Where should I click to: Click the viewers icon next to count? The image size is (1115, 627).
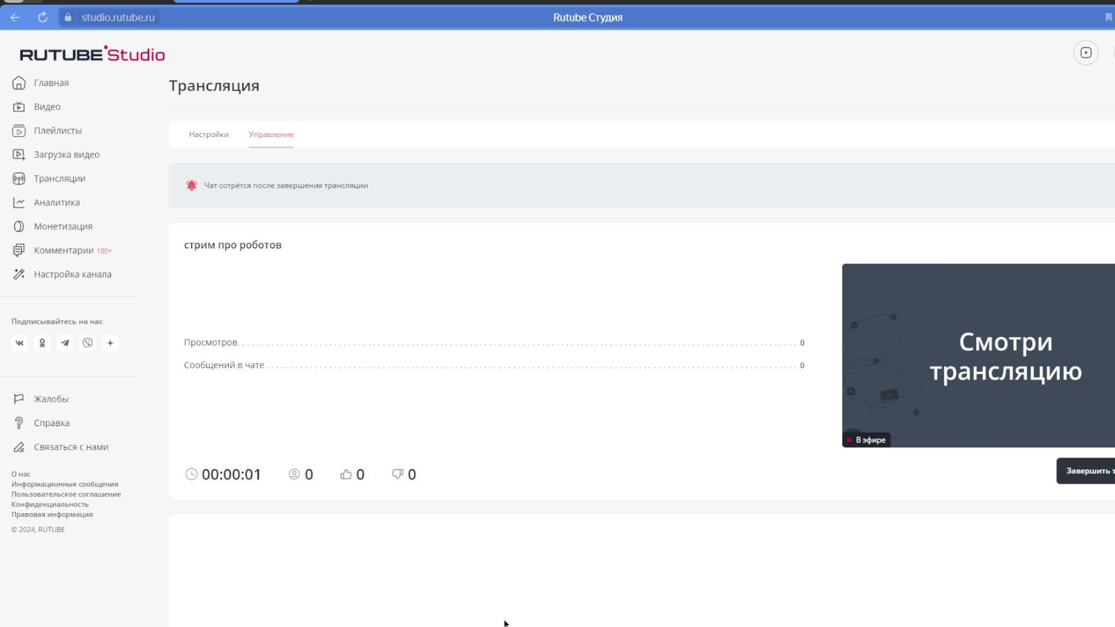(x=294, y=474)
